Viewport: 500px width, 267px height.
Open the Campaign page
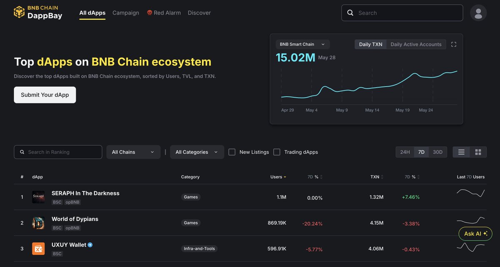pos(126,13)
